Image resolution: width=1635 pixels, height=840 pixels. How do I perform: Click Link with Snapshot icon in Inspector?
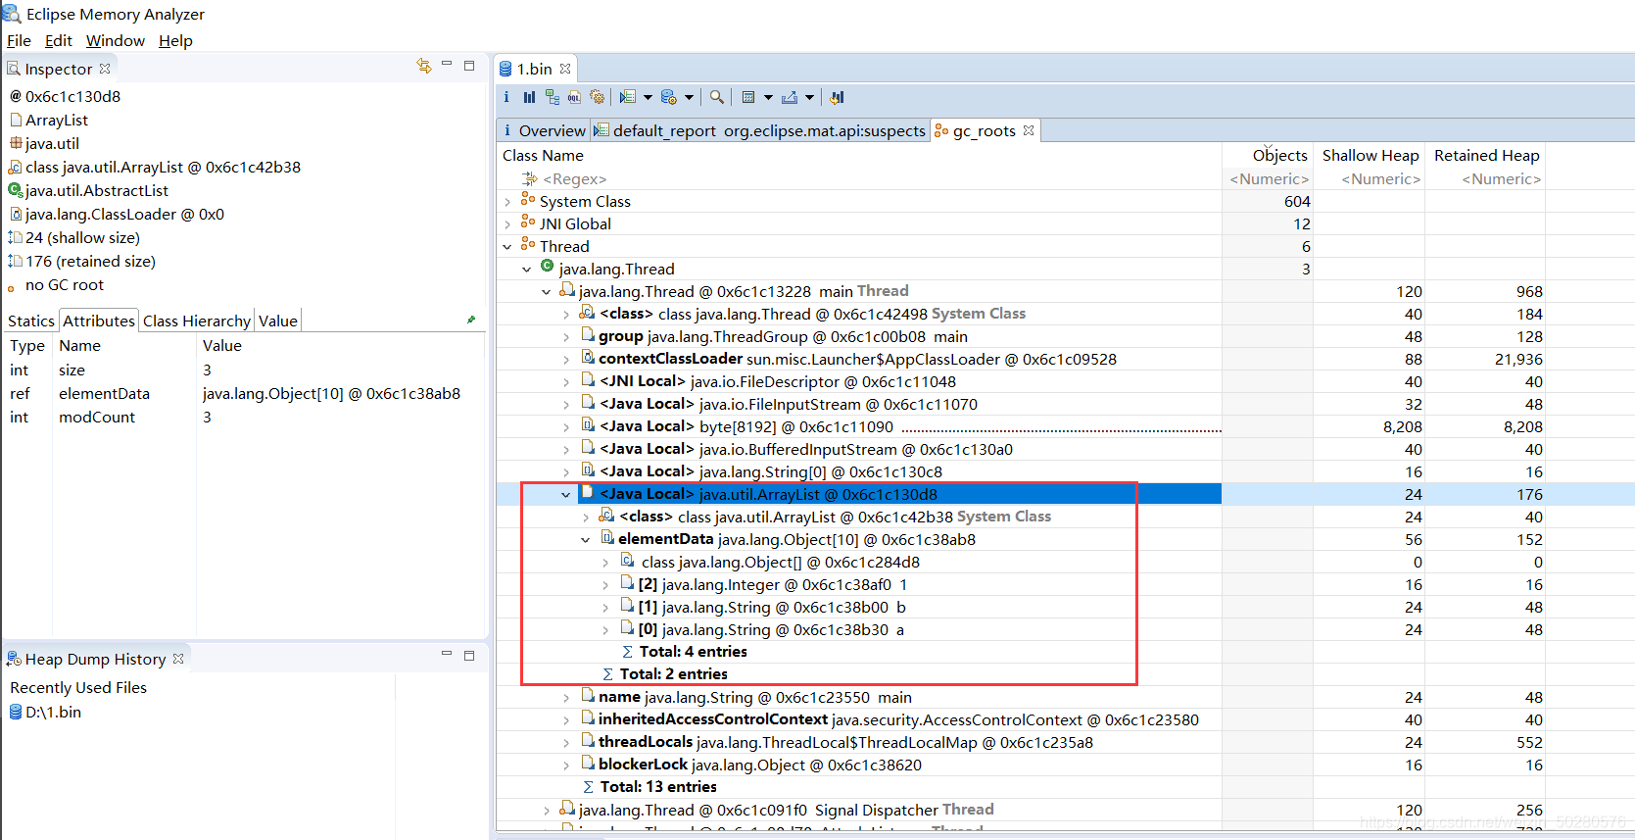tap(423, 66)
